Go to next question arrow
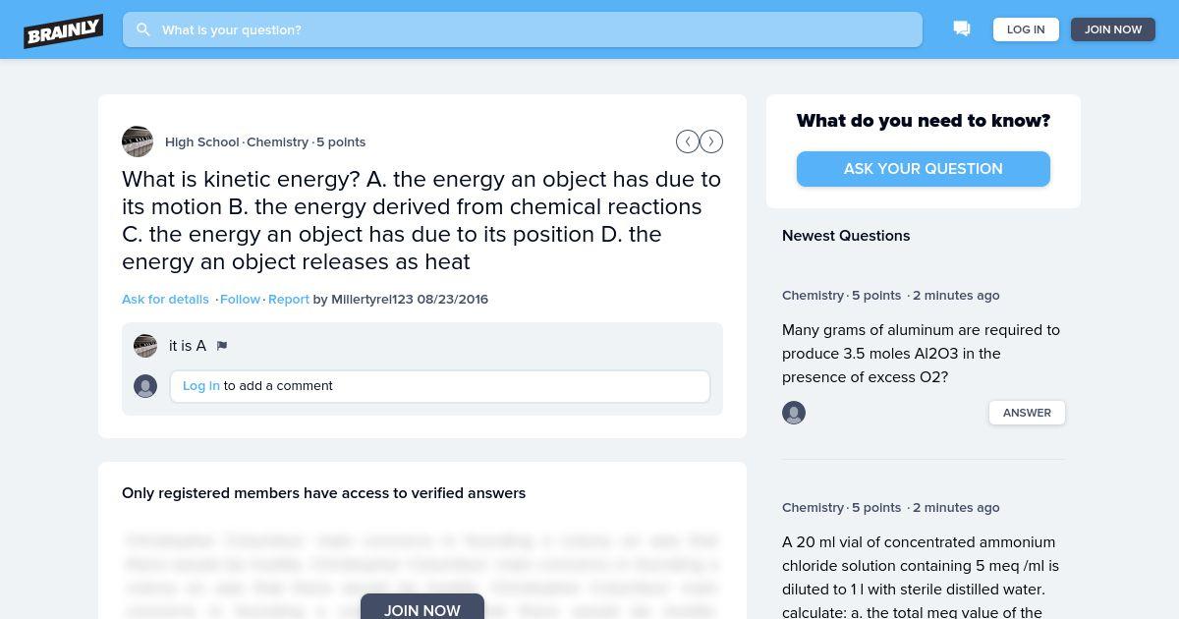This screenshot has width=1179, height=619. [x=711, y=141]
